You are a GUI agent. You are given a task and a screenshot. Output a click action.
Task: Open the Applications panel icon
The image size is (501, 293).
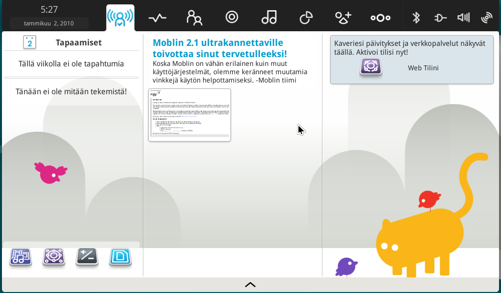pyautogui.click(x=343, y=18)
